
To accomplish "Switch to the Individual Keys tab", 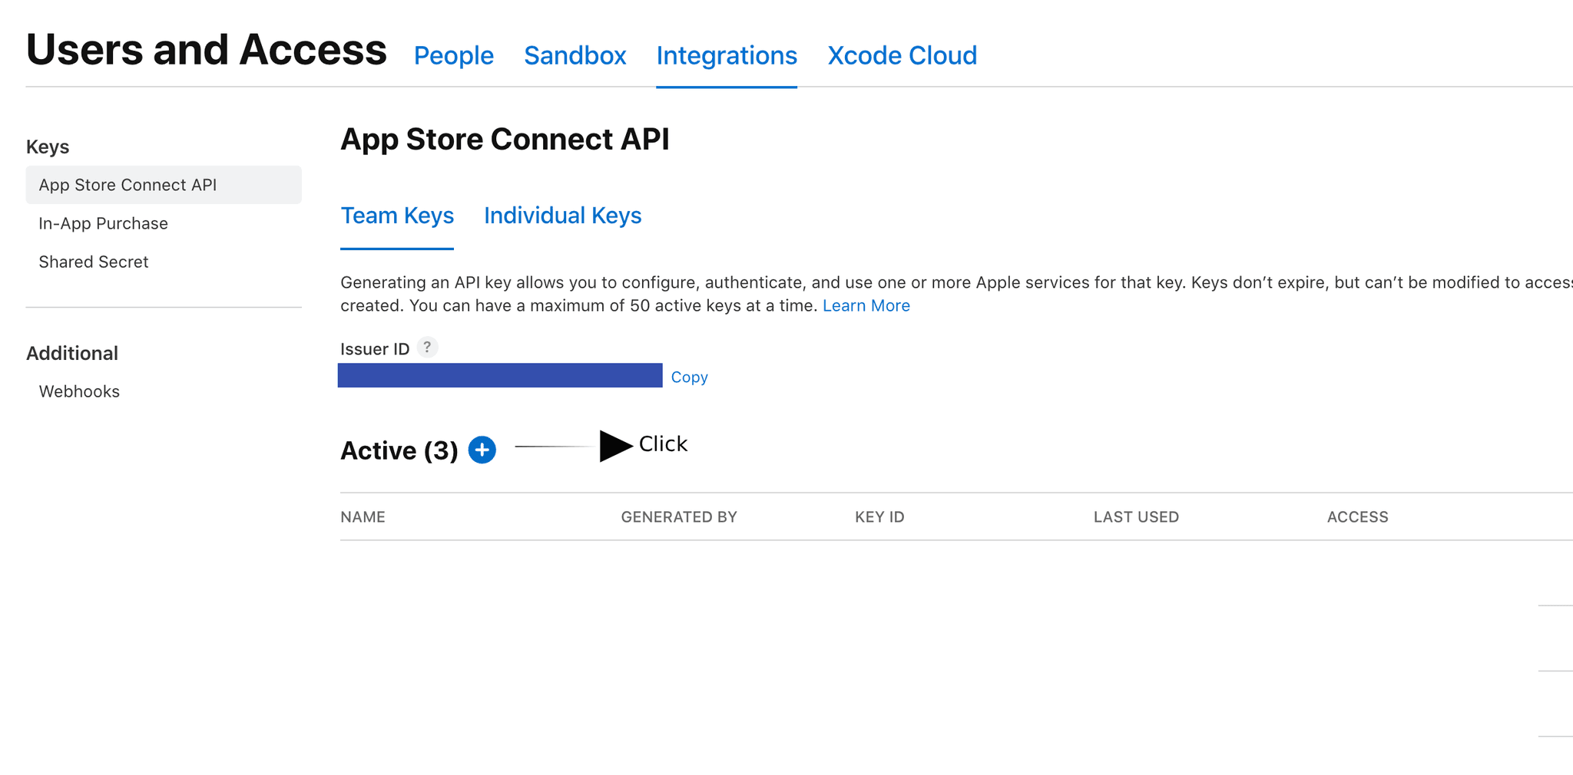I will coord(562,216).
